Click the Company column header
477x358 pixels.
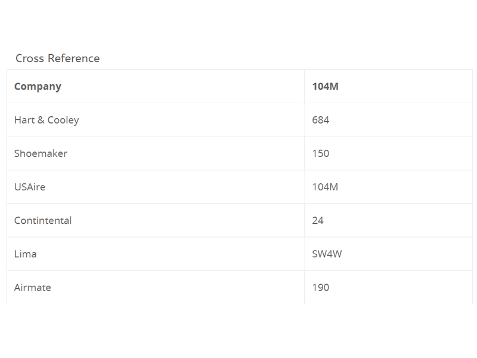(38, 87)
